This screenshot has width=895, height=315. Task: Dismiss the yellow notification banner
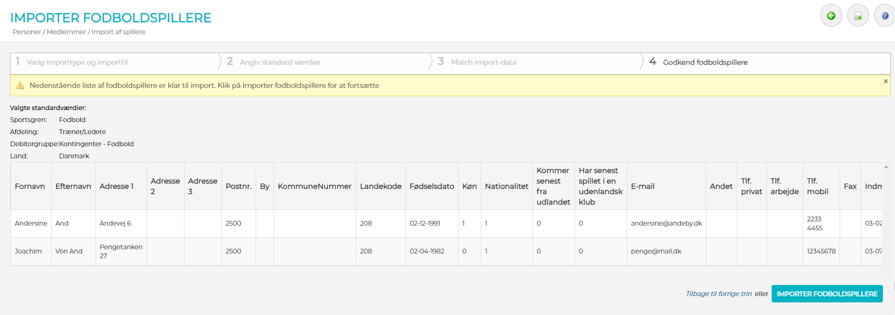(x=886, y=81)
